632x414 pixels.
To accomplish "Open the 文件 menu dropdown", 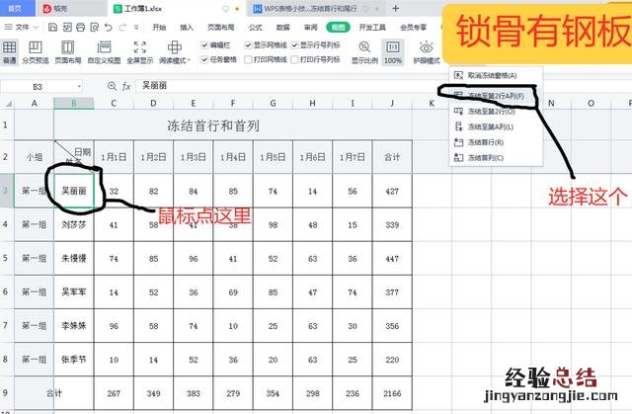I will tap(22, 27).
